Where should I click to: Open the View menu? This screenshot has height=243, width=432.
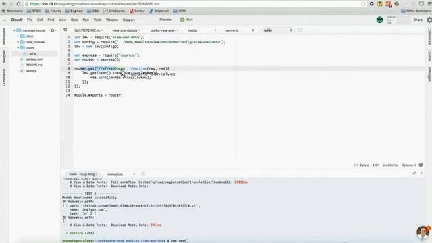pyautogui.click(x=63, y=20)
